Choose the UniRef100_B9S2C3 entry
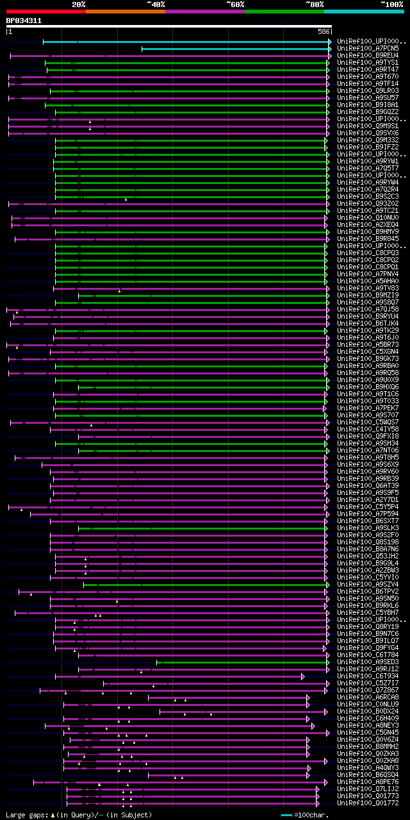This screenshot has height=820, width=410. click(368, 196)
